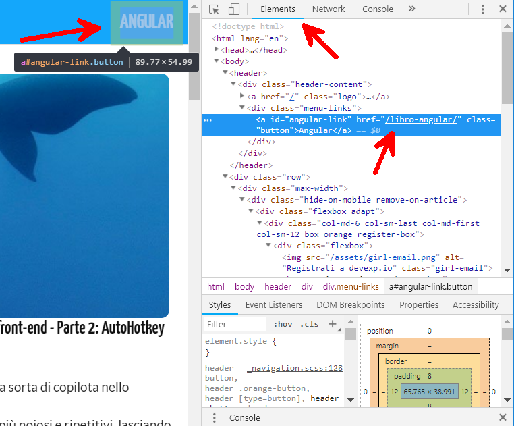Open the /assets/girl-email.png src link
Image resolution: width=514 pixels, height=426 pixels.
pos(382,257)
